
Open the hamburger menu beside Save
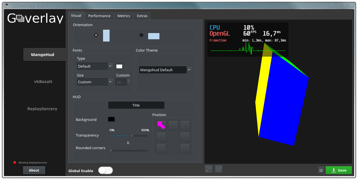click(321, 170)
